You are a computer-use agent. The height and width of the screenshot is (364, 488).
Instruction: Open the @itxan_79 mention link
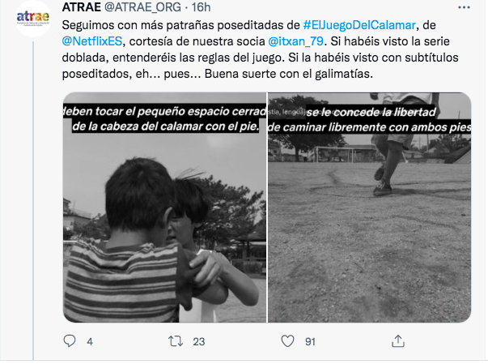295,41
